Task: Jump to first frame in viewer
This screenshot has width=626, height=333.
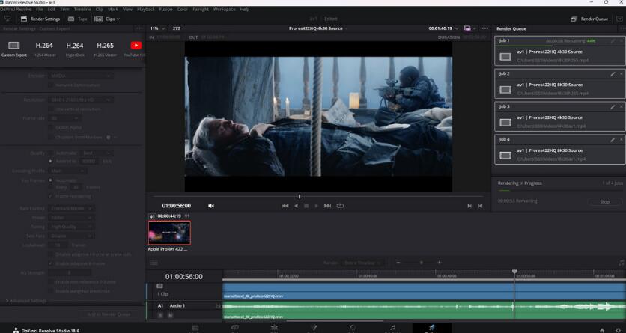Action: [285, 206]
